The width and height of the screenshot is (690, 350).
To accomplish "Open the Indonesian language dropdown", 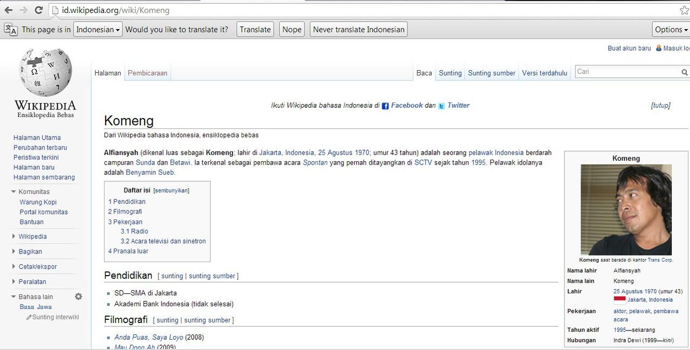I will 98,29.
